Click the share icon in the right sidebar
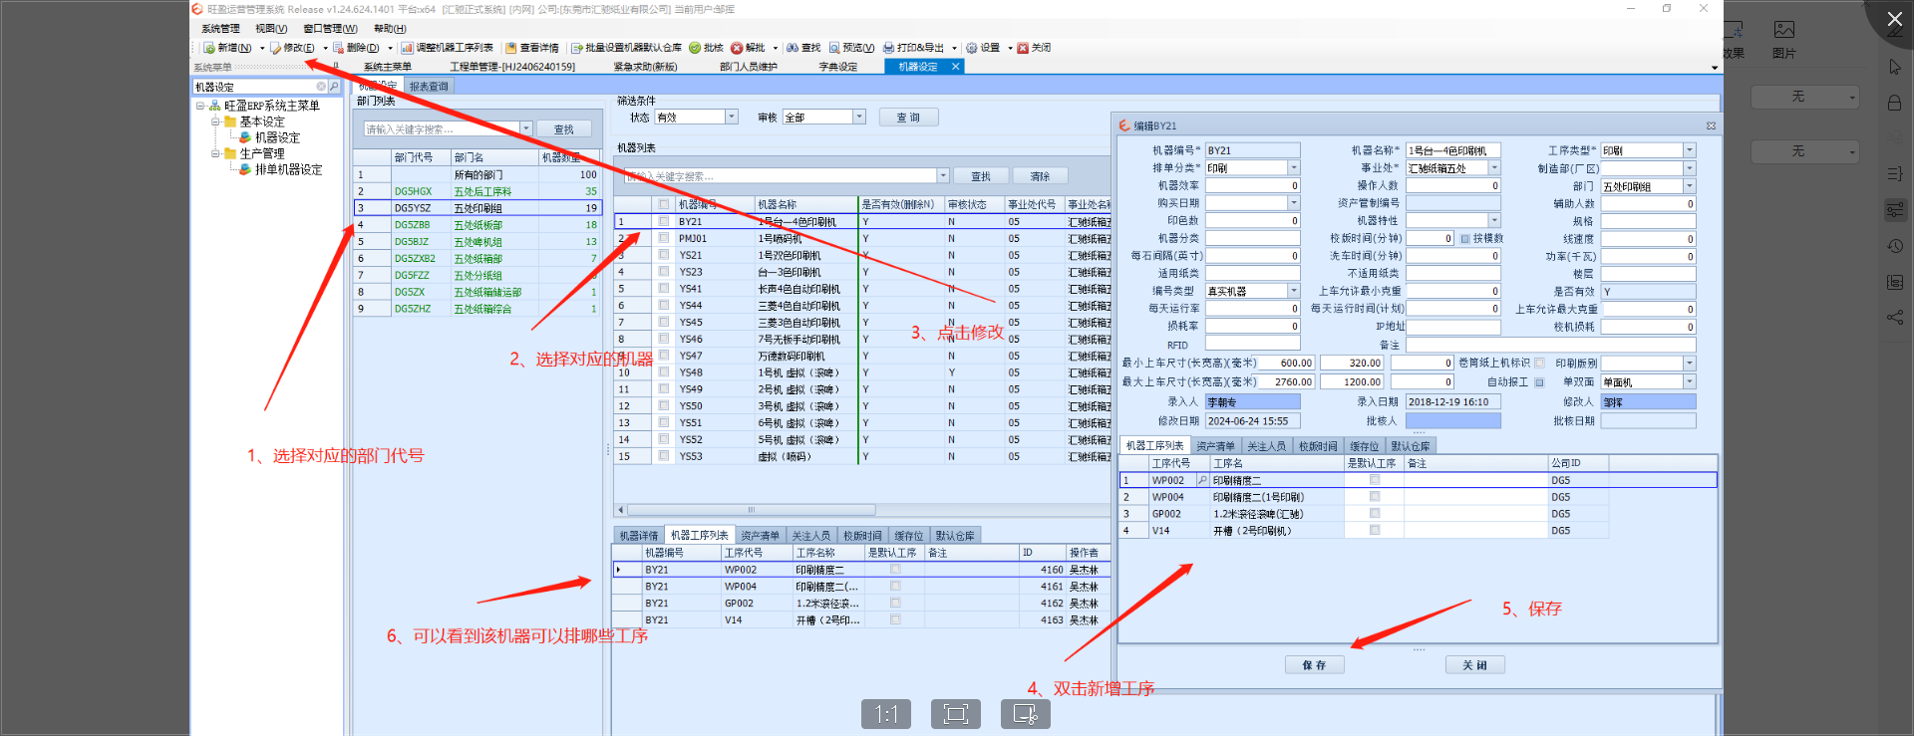The height and width of the screenshot is (736, 1914). point(1895,318)
